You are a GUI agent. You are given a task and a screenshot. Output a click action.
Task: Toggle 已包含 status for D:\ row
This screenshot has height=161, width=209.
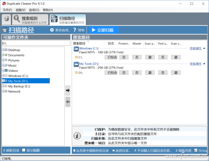click(x=111, y=73)
